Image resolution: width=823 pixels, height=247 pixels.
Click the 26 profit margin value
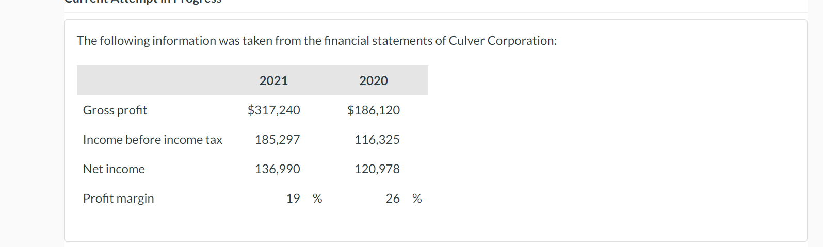click(393, 199)
